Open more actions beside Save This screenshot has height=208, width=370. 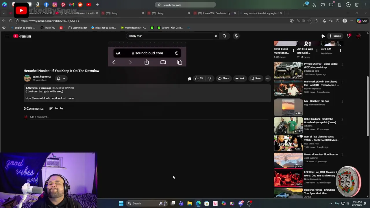[x=268, y=78]
